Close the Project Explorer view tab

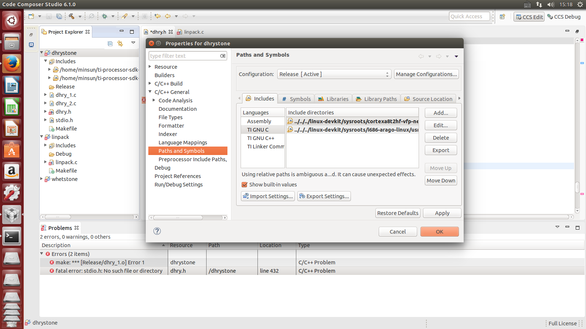pyautogui.click(x=88, y=32)
